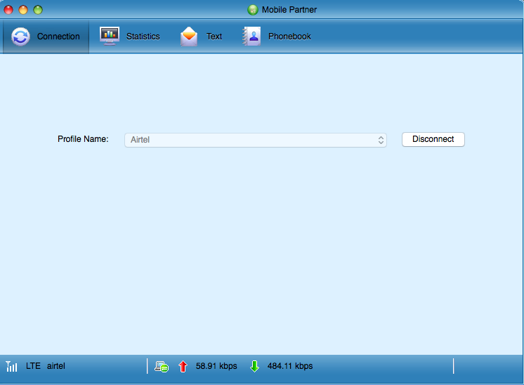Click the Phonebook contact book icon
524x385 pixels.
(x=251, y=36)
